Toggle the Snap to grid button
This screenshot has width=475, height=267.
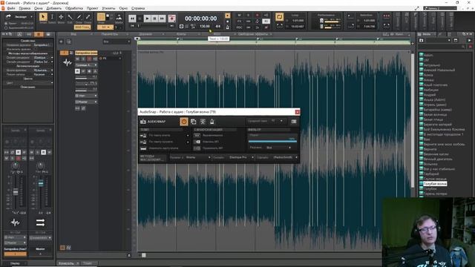coord(101,17)
